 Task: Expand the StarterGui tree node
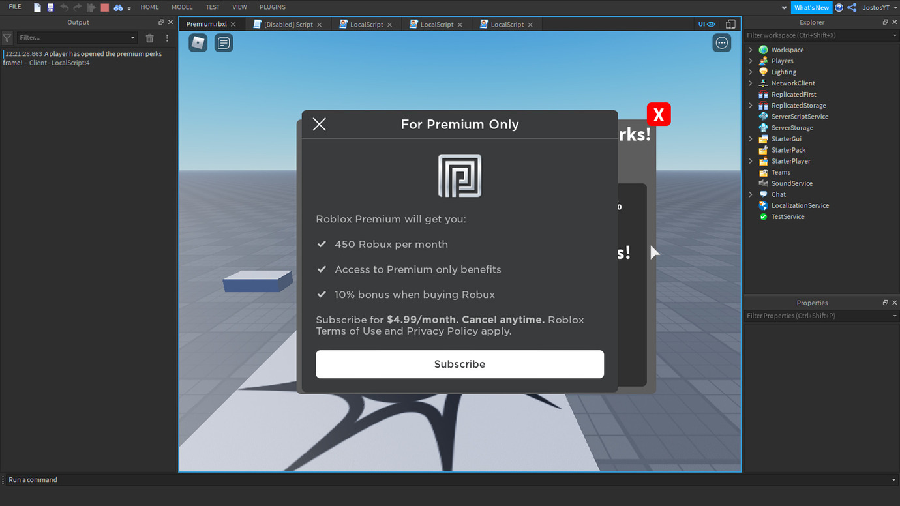coord(749,138)
